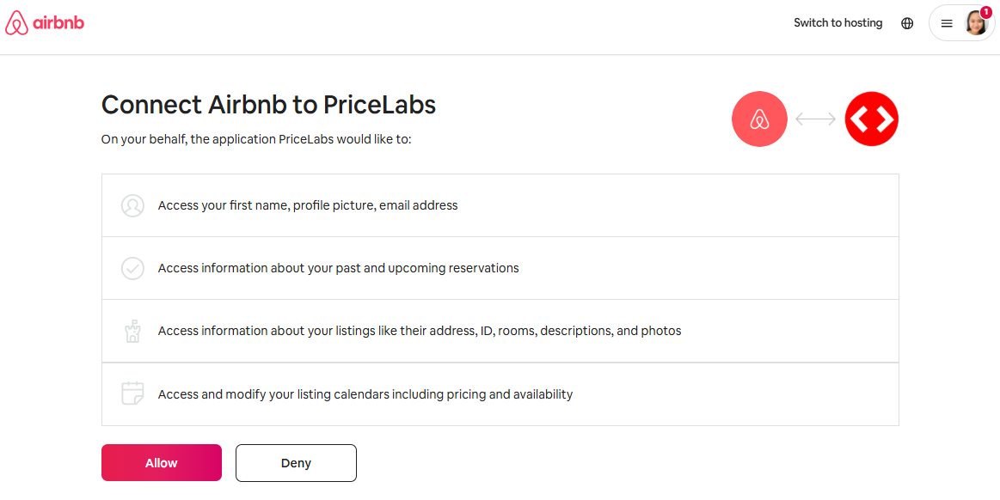Screen dimensions: 1000x500
Task: Click the calendar icon in permissions
Action: coord(132,393)
